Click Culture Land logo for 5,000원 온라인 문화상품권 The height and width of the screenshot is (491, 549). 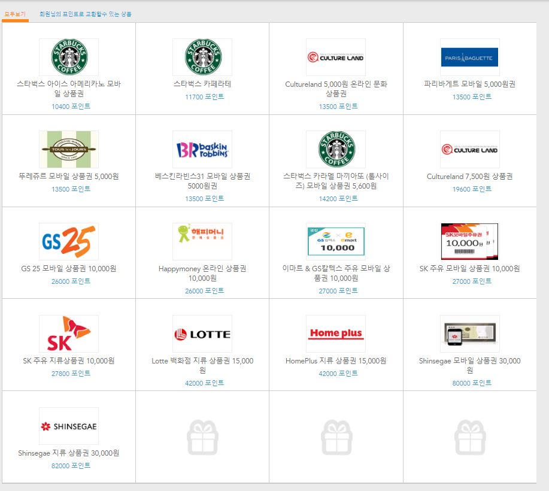click(336, 57)
